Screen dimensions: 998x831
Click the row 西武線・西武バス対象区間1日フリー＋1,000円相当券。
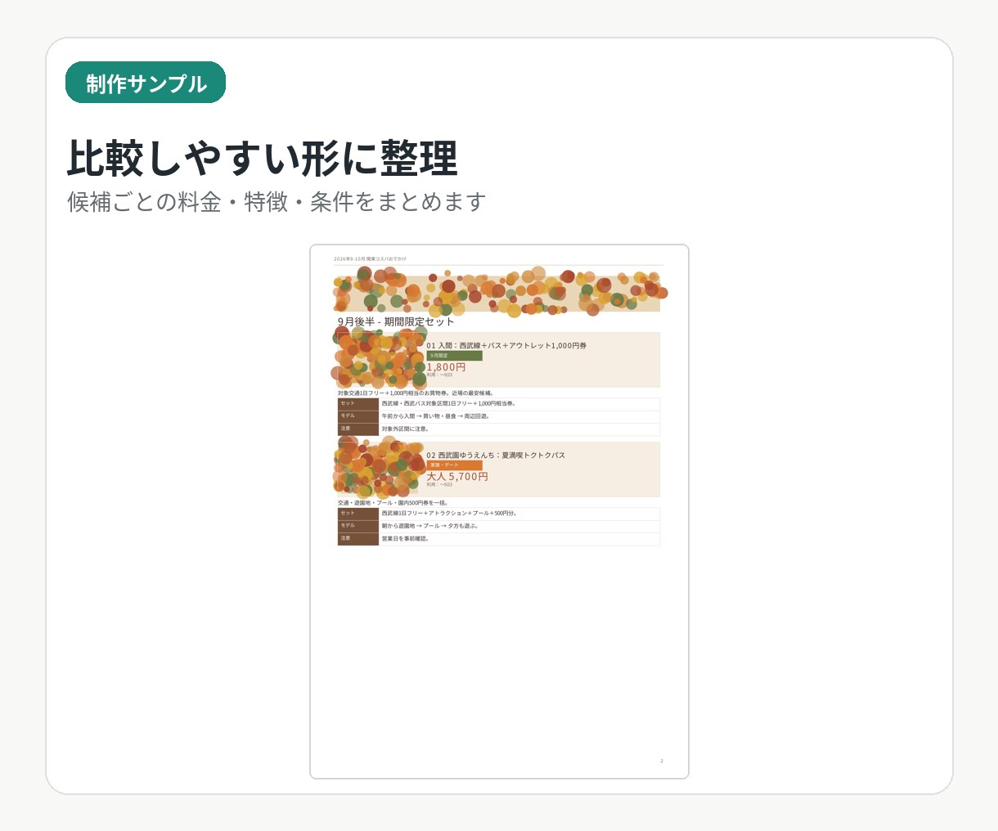tap(498, 404)
